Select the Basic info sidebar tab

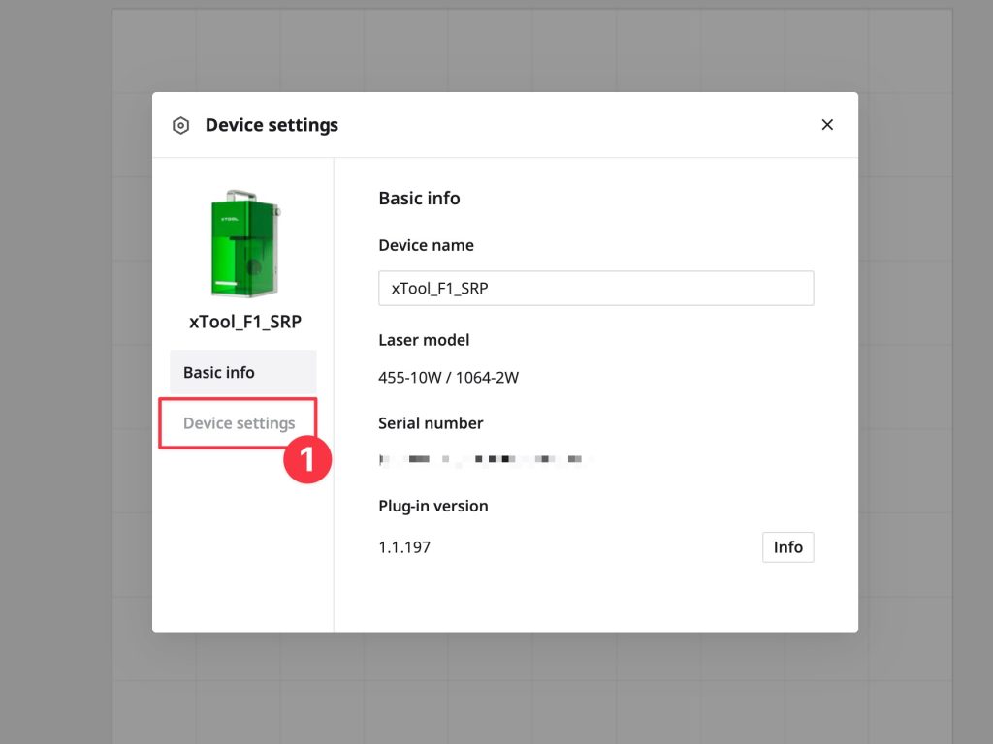(x=242, y=372)
